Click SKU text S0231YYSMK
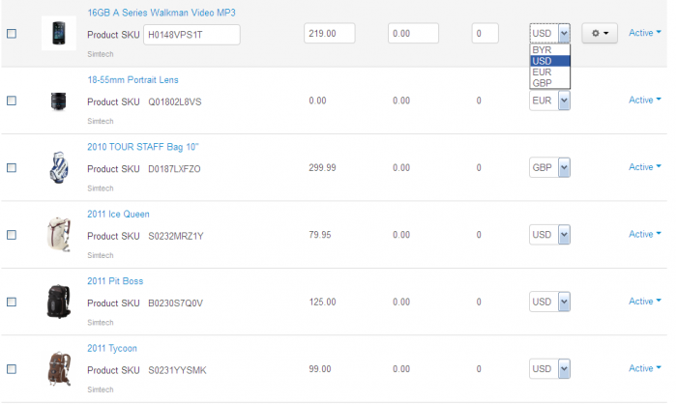 [177, 370]
